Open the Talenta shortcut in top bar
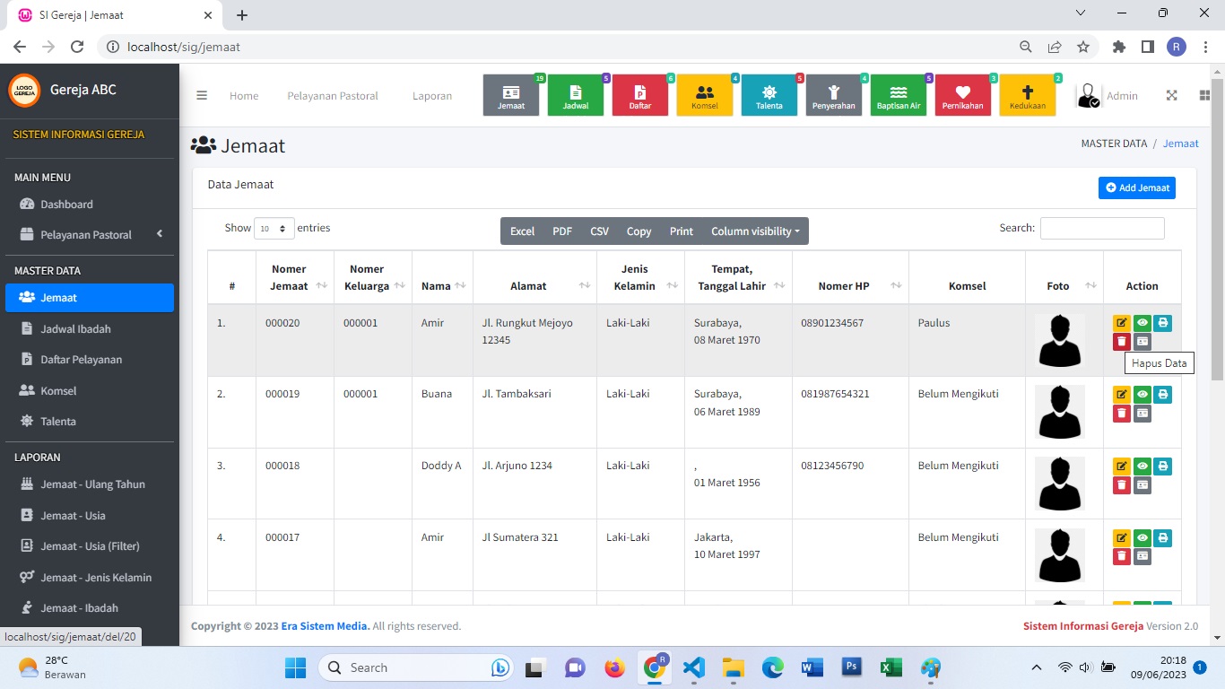 (x=769, y=95)
